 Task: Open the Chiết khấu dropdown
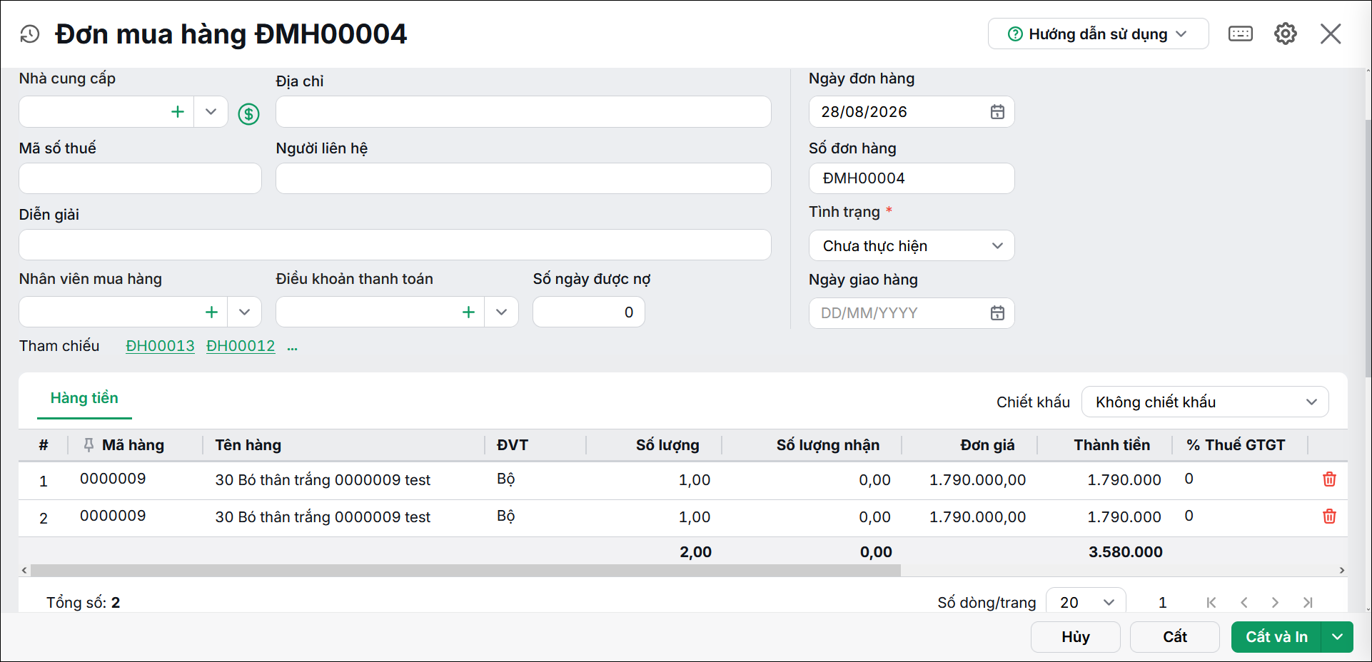pos(1205,402)
